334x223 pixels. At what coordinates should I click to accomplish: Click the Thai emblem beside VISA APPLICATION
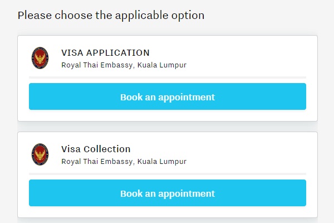(x=40, y=58)
